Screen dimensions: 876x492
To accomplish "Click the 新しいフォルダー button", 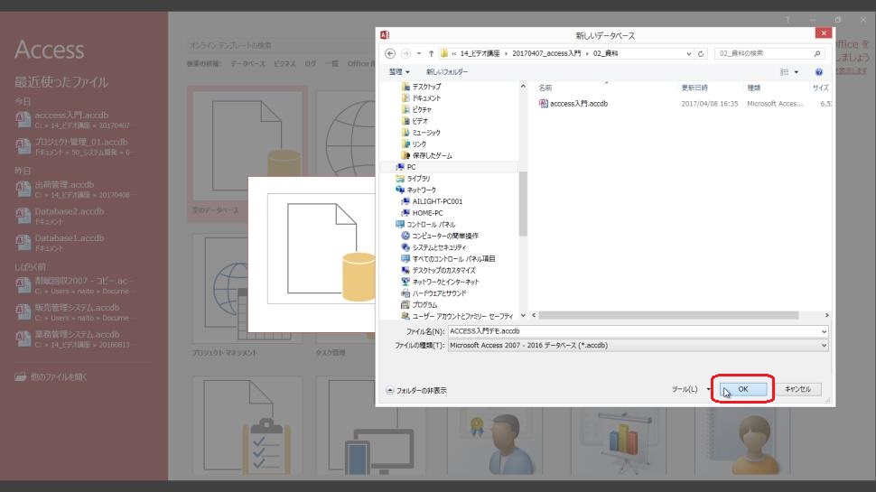I will click(447, 72).
